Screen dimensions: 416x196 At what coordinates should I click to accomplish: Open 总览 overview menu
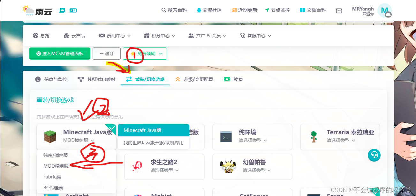(41, 36)
